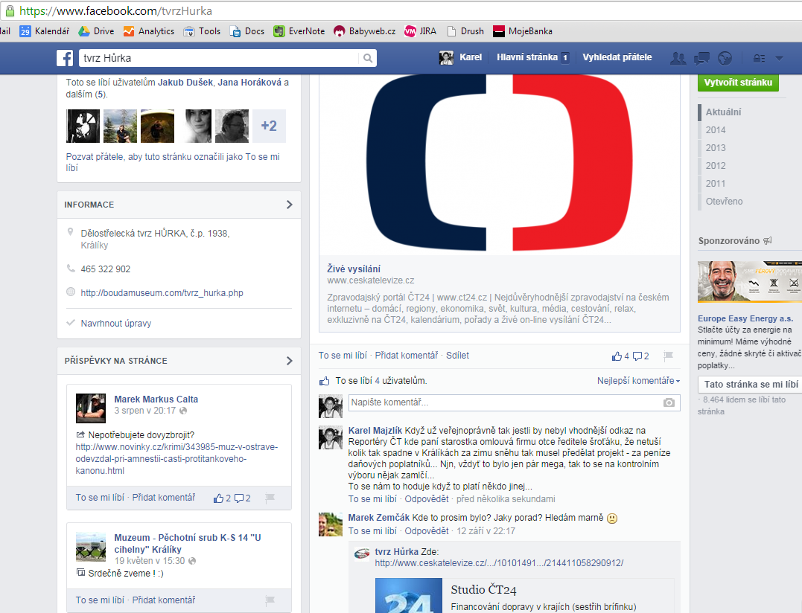
Task: Click Europe Easy Energy a.s. ad link
Action: coord(745,318)
